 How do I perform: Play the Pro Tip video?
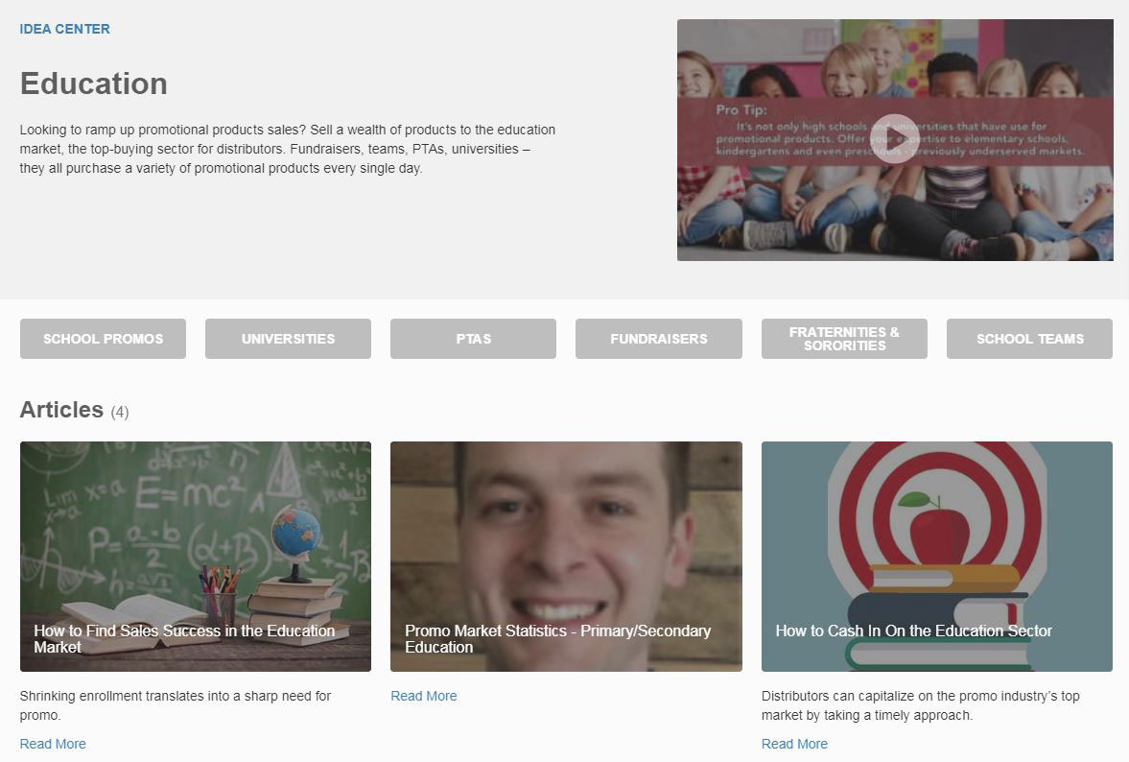[x=894, y=139]
